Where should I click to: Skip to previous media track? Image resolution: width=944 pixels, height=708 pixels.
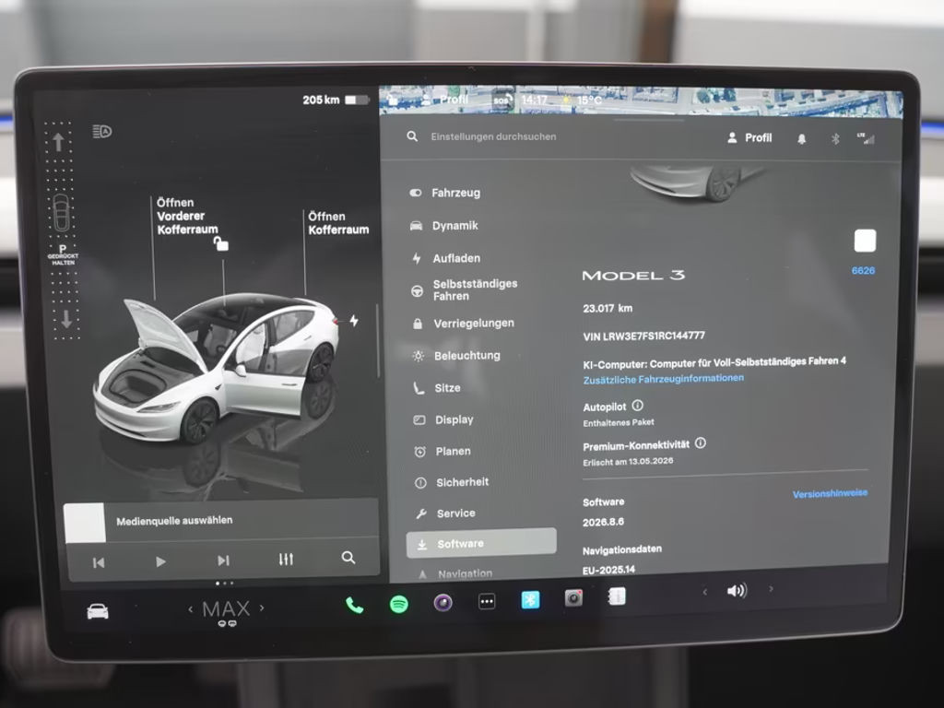pos(99,562)
